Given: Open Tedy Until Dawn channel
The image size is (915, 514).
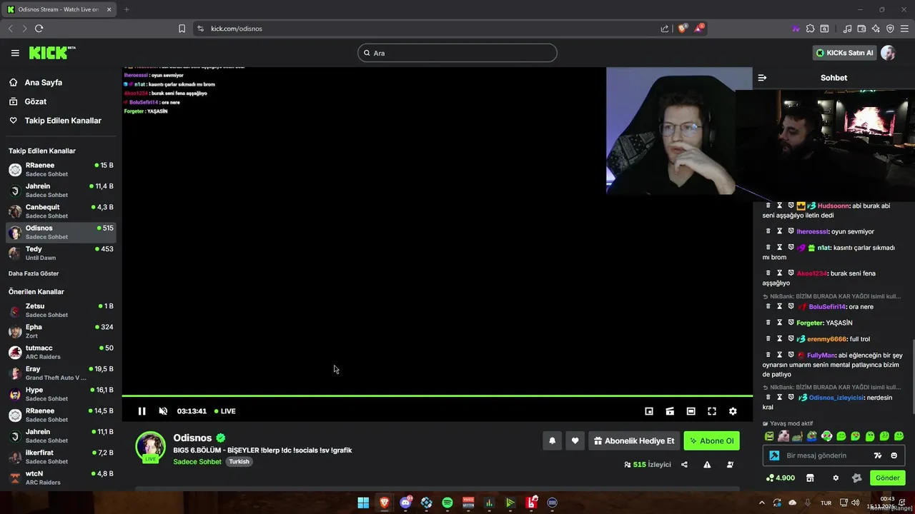Looking at the screenshot, I should click(61, 253).
